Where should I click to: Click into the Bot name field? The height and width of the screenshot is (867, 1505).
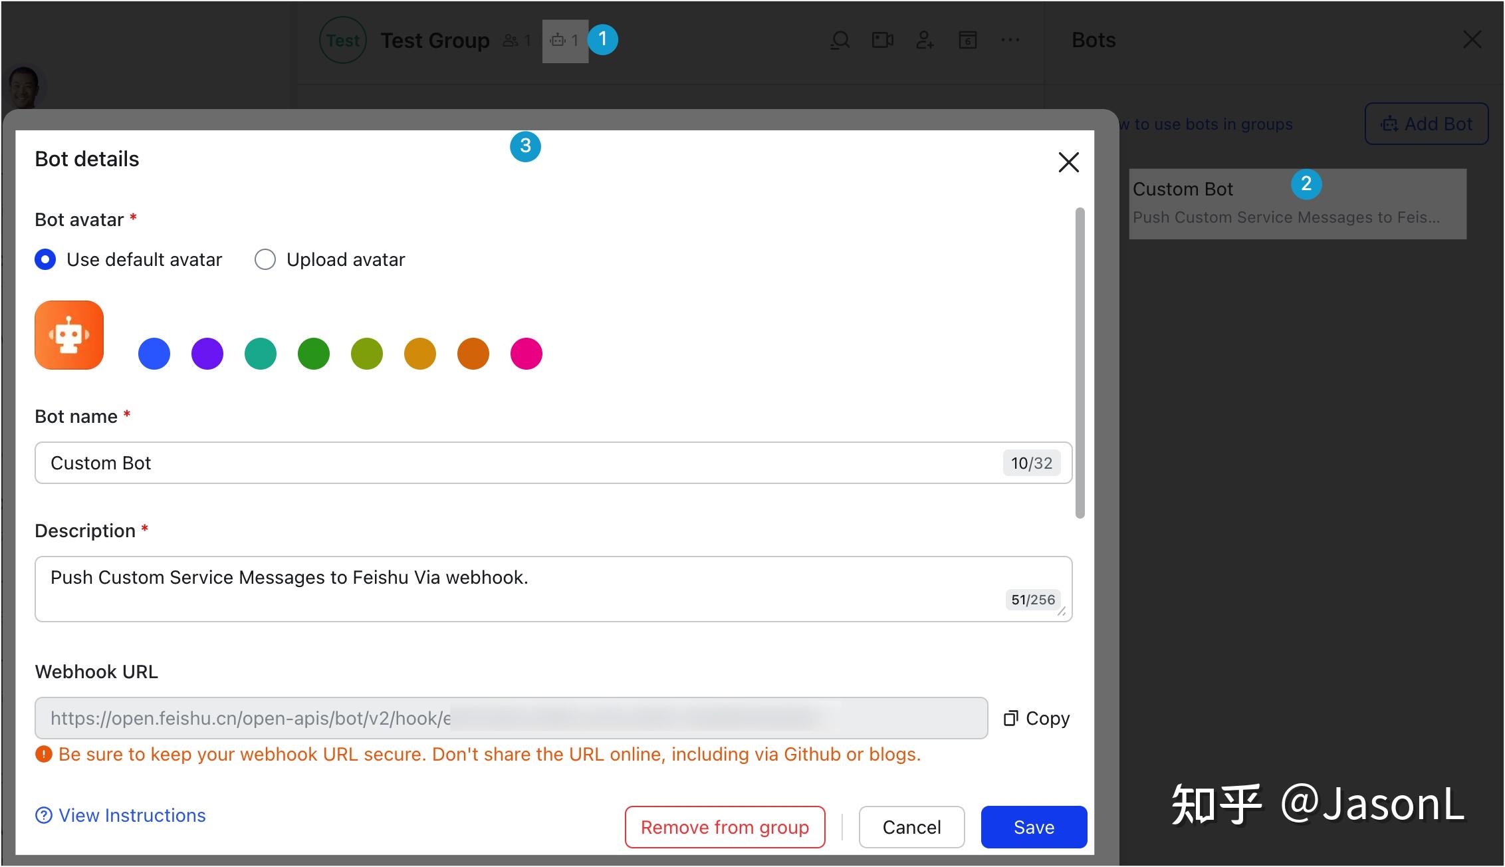[x=519, y=463]
